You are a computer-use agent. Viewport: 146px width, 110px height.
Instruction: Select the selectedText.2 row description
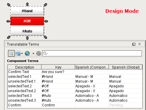25,86
